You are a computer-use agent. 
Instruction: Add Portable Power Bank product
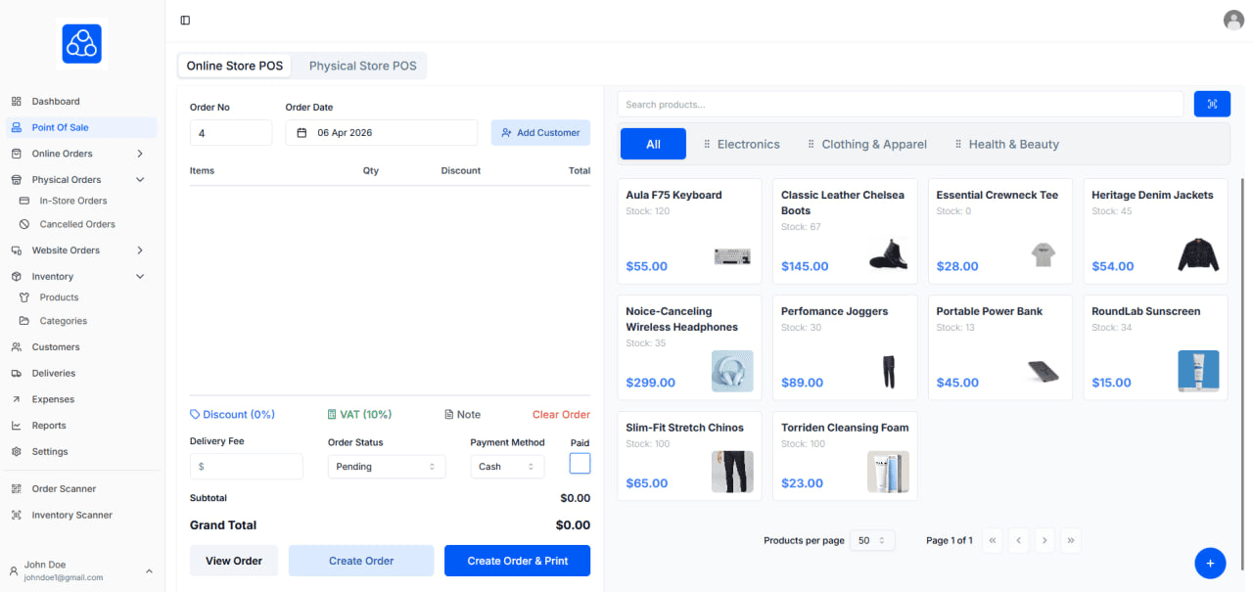[1000, 347]
